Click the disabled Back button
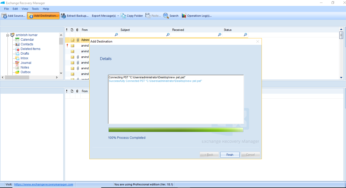Screen dimensions: 346x188 point(209,155)
